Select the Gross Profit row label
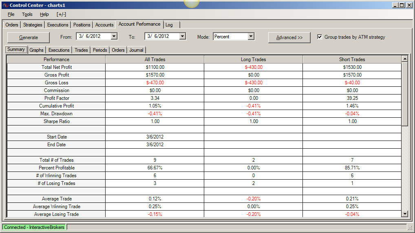Screen dimensions: 415x233 tap(57, 75)
